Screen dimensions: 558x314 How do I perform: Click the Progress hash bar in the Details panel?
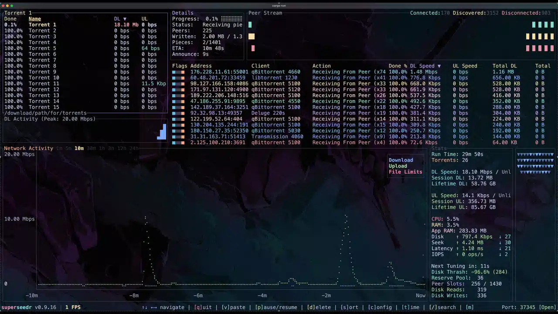[232, 19]
